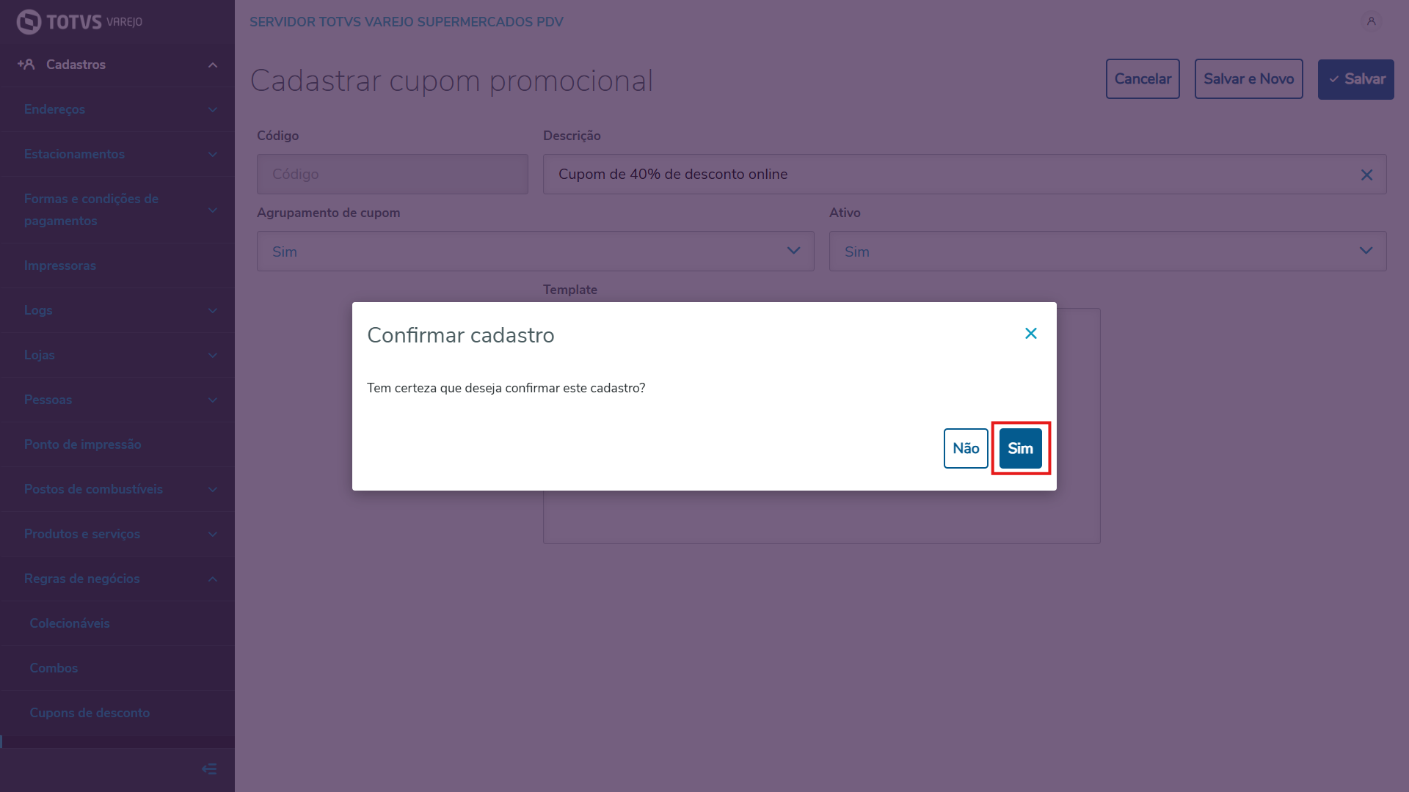Click the Cadastros add-person icon
Image resolution: width=1409 pixels, height=792 pixels.
pos(26,65)
